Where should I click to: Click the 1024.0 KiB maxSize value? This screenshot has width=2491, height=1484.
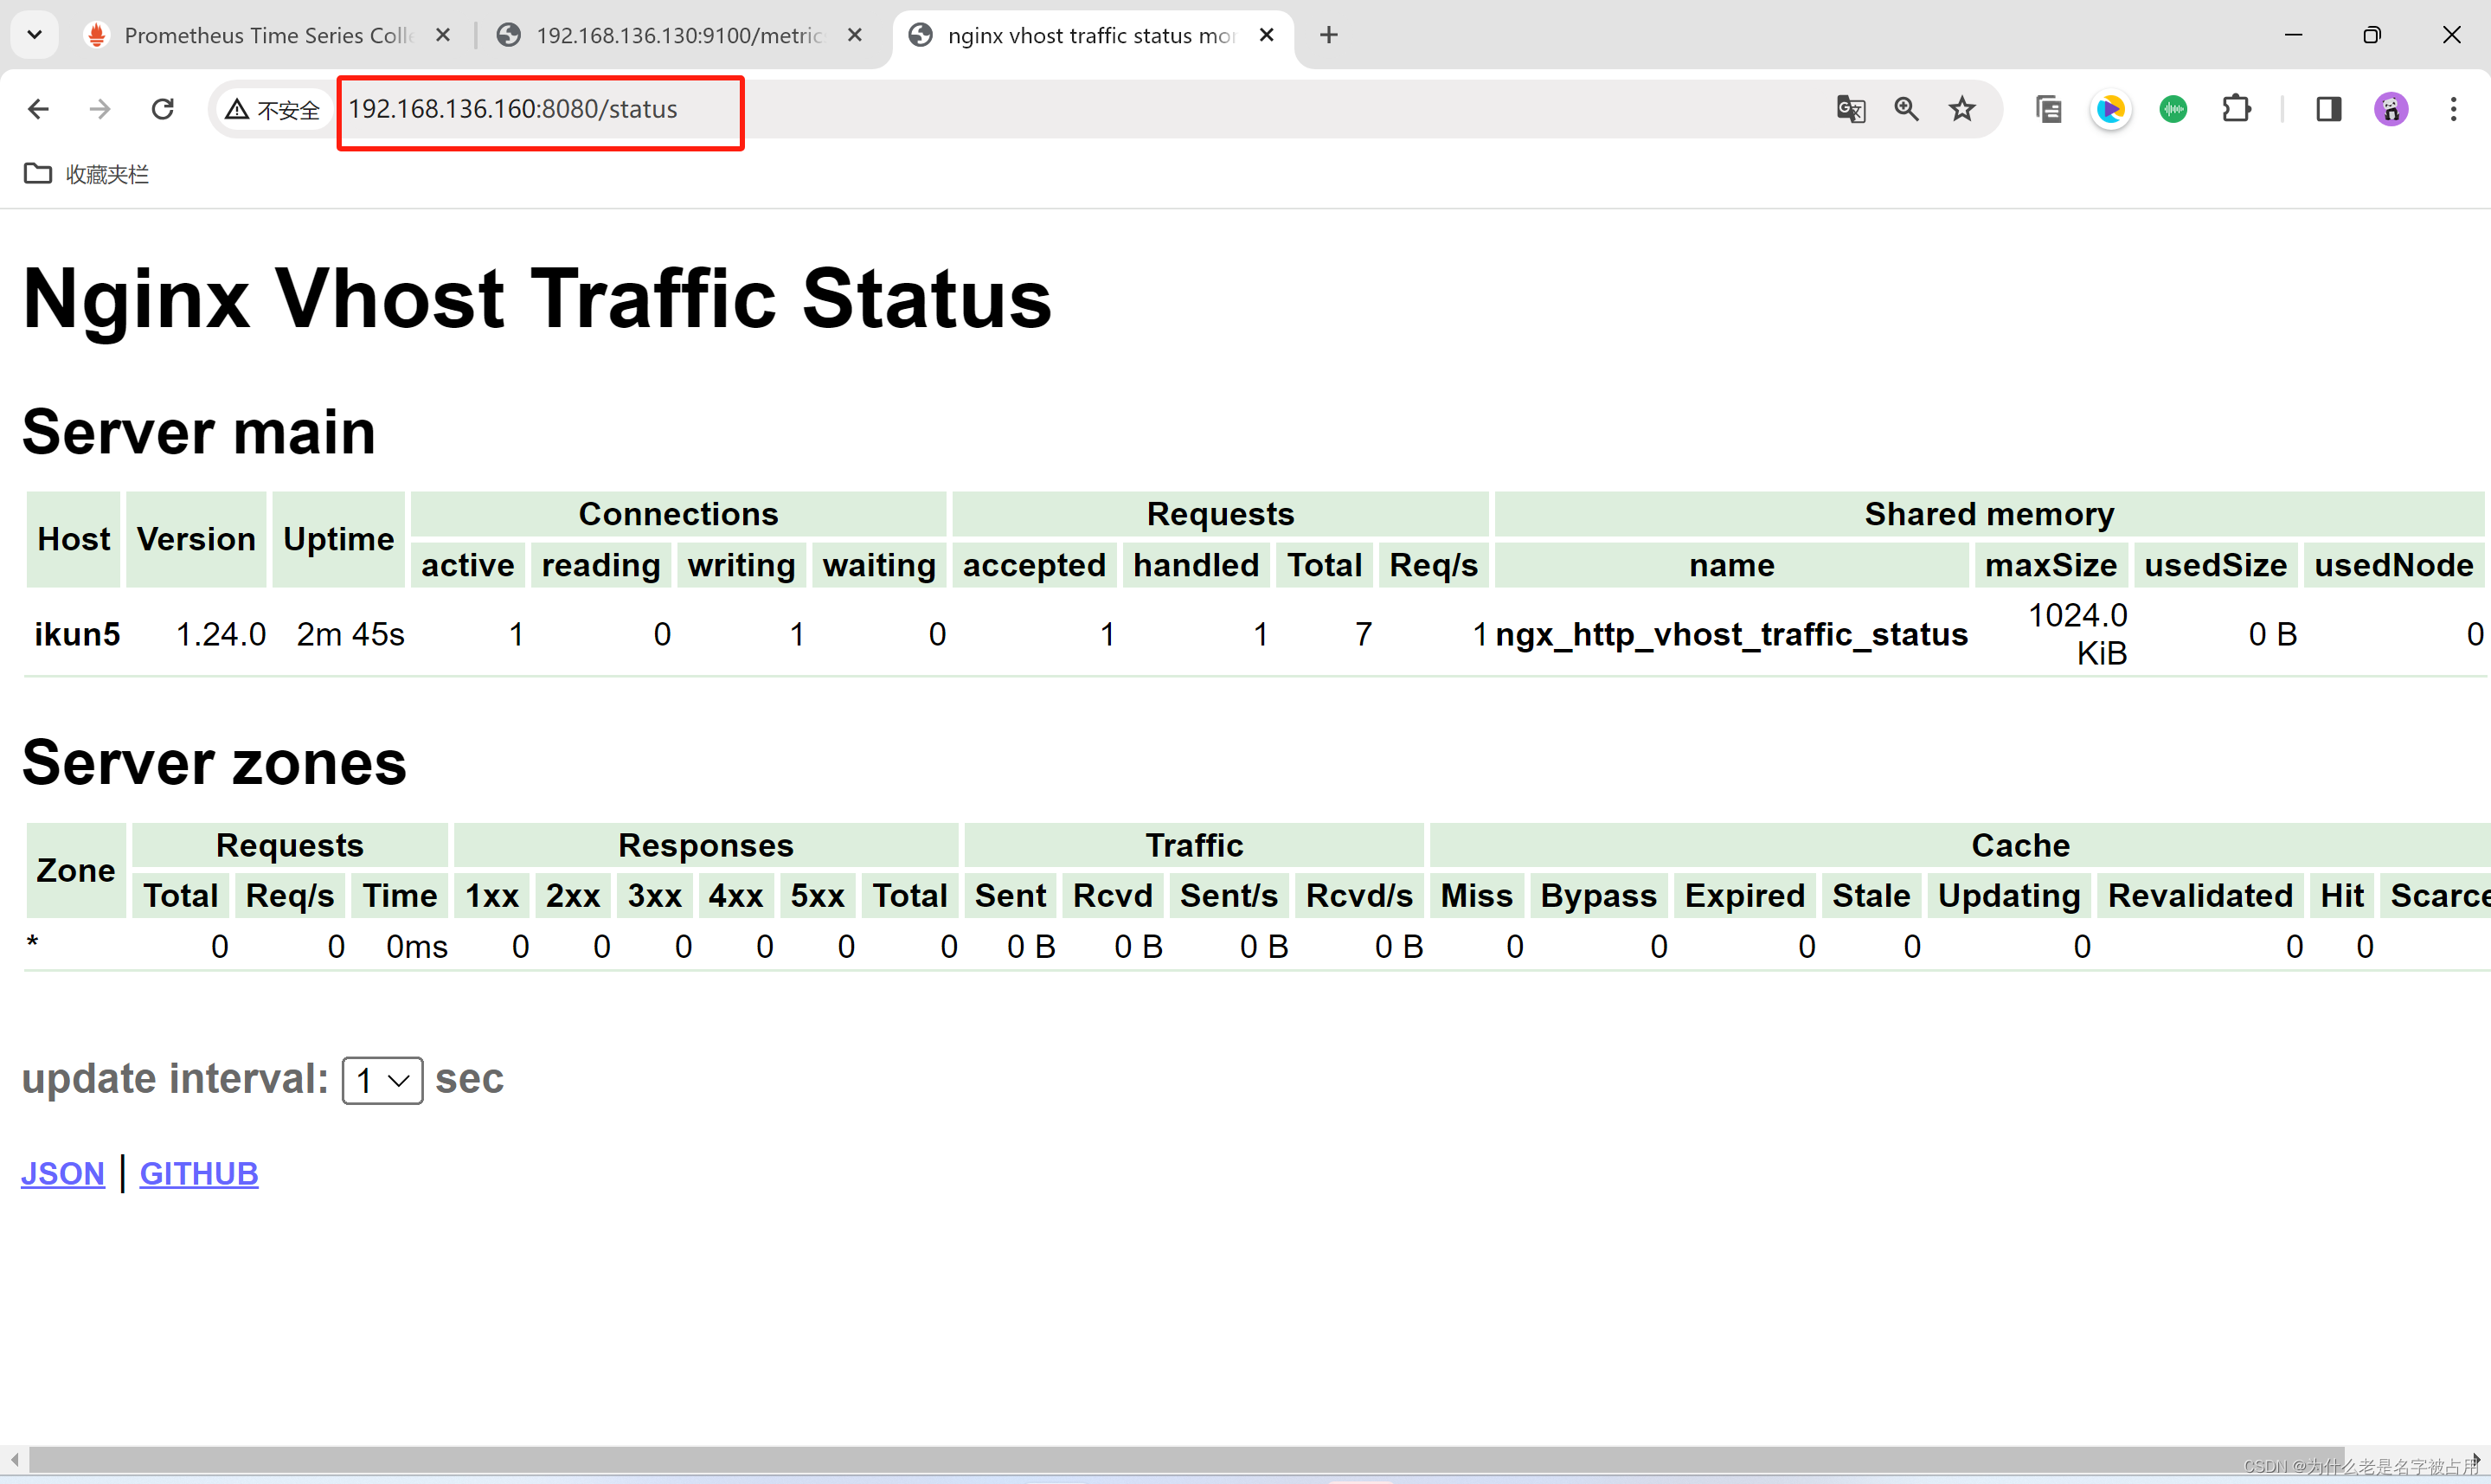(2078, 634)
